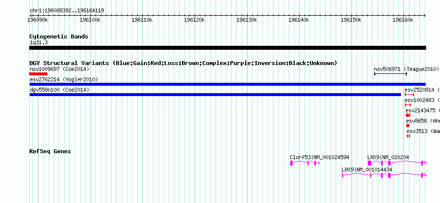
Task: Click the red nsv1009697 loss variant bar
Action: pos(39,74)
